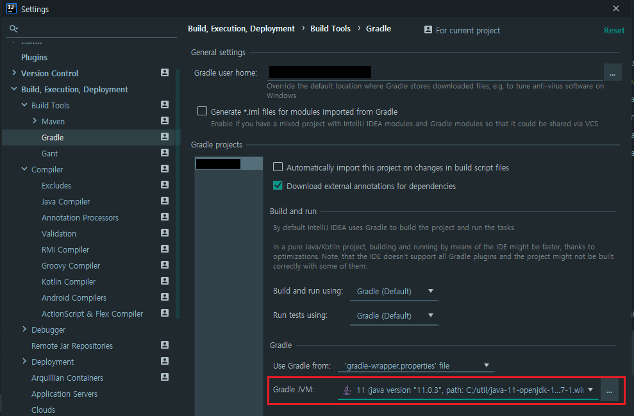The image size is (634, 416).
Task: Open the 'Use Gradle from' dropdown
Action: click(417, 366)
